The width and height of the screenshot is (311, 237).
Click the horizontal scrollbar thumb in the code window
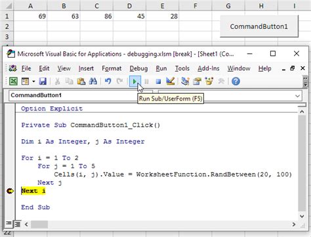(39, 225)
